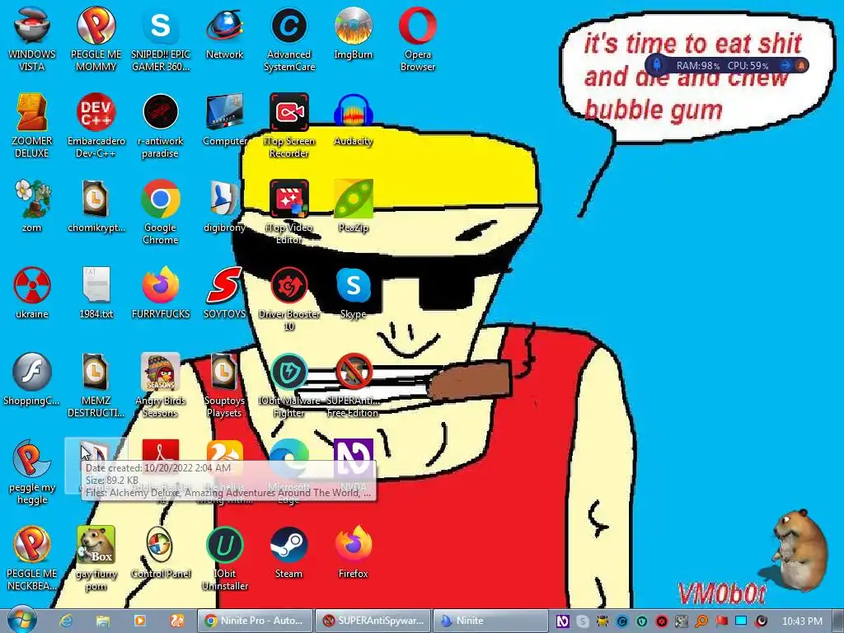Click the Show desktop button
This screenshot has width=844, height=633.
(x=838, y=621)
